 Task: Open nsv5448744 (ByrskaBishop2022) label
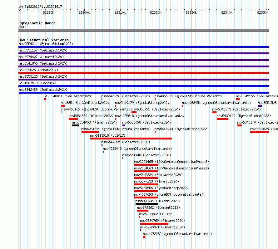point(181,129)
